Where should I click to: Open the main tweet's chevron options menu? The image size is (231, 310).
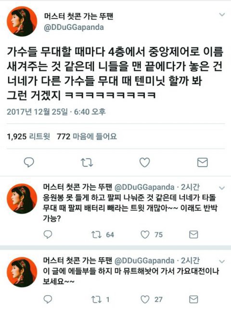pyautogui.click(x=222, y=14)
